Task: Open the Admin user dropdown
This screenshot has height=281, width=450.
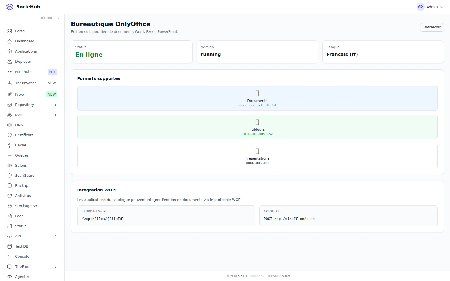Action: (430, 7)
